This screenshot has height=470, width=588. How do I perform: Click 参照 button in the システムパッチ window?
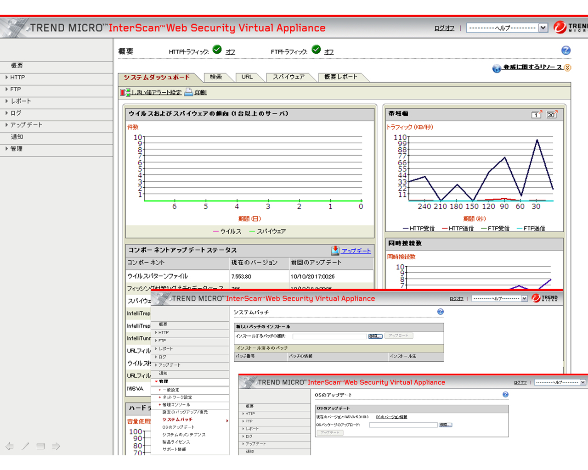[375, 336]
